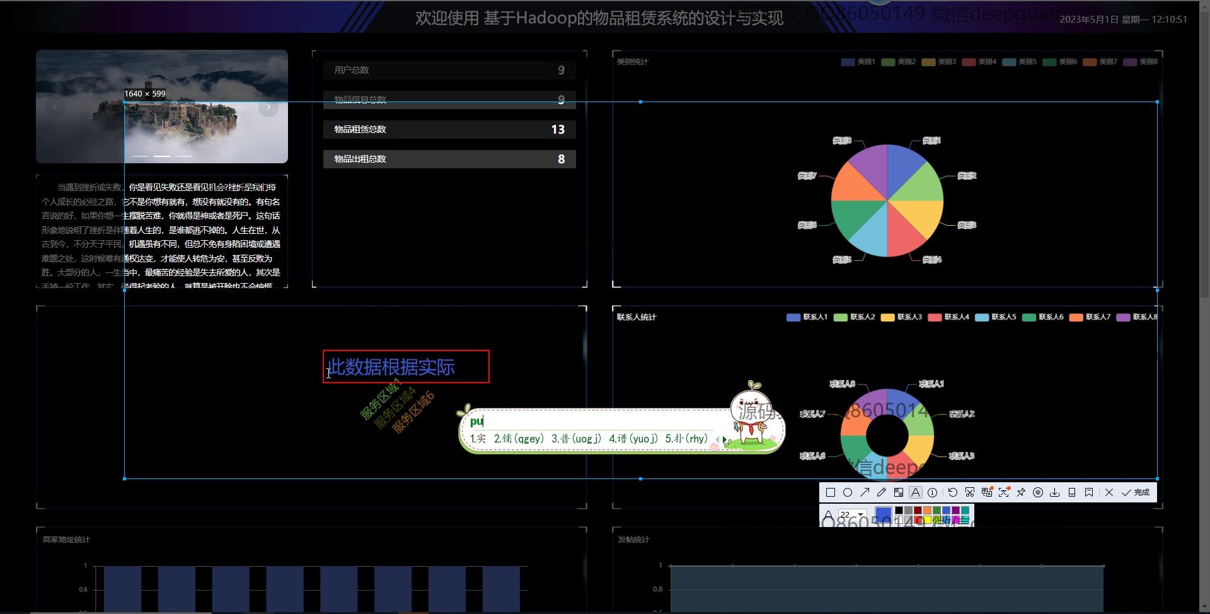Select the arrow annotation tool
Screen dimensions: 1210x614
(865, 492)
